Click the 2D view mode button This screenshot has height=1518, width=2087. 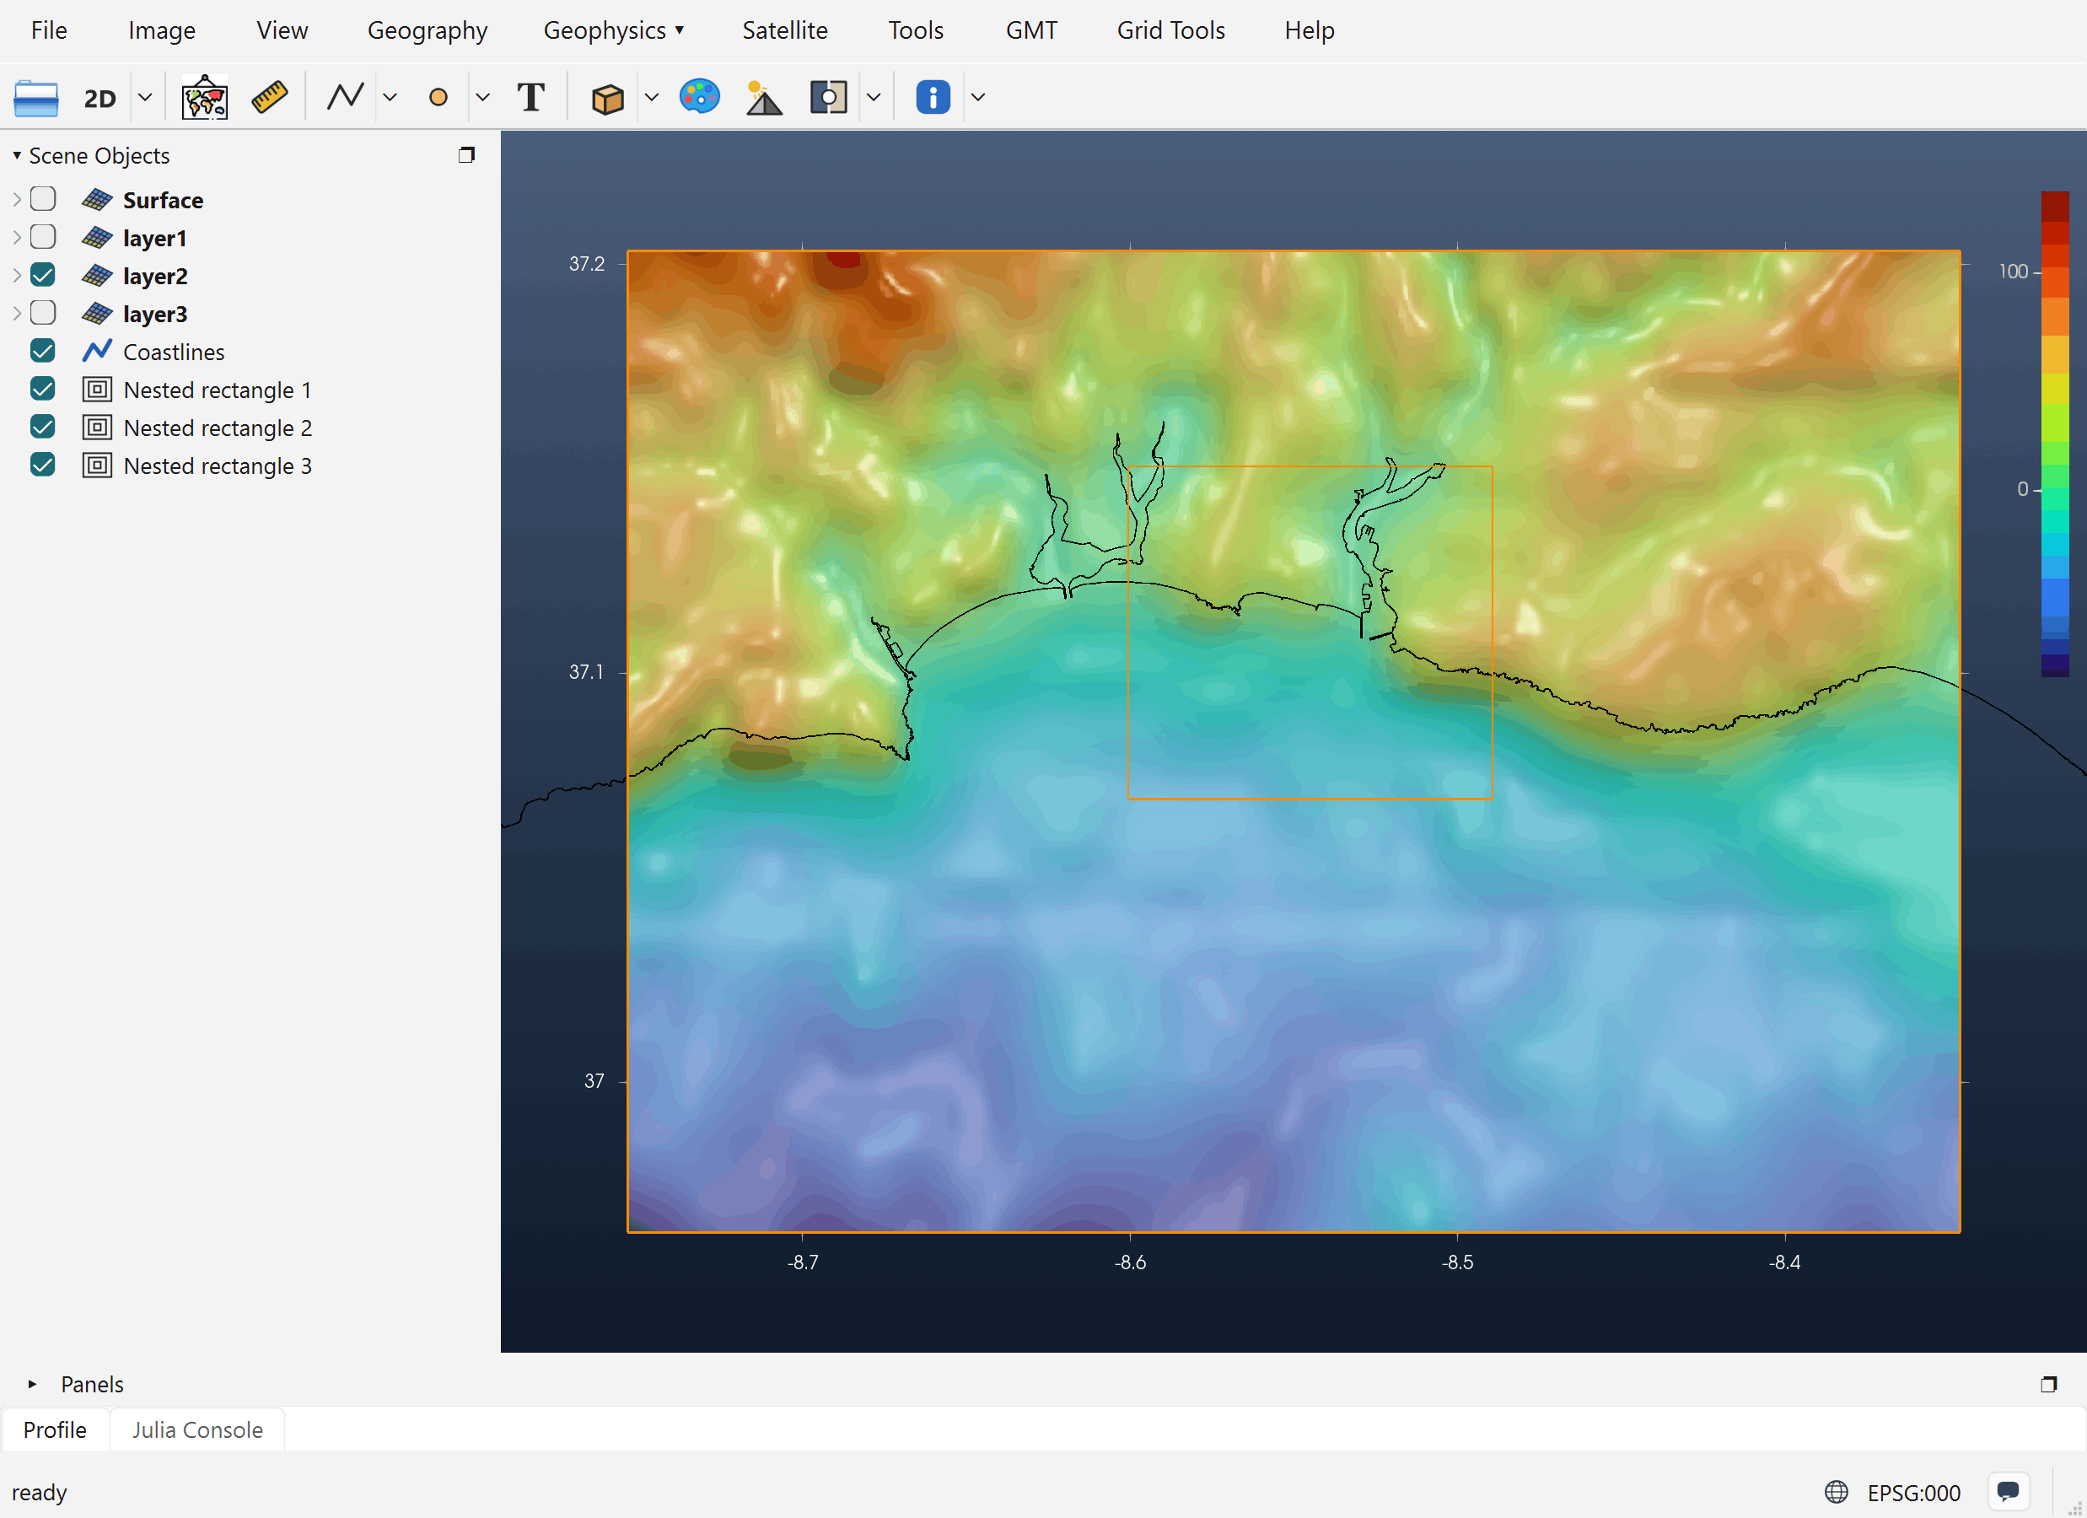100,98
